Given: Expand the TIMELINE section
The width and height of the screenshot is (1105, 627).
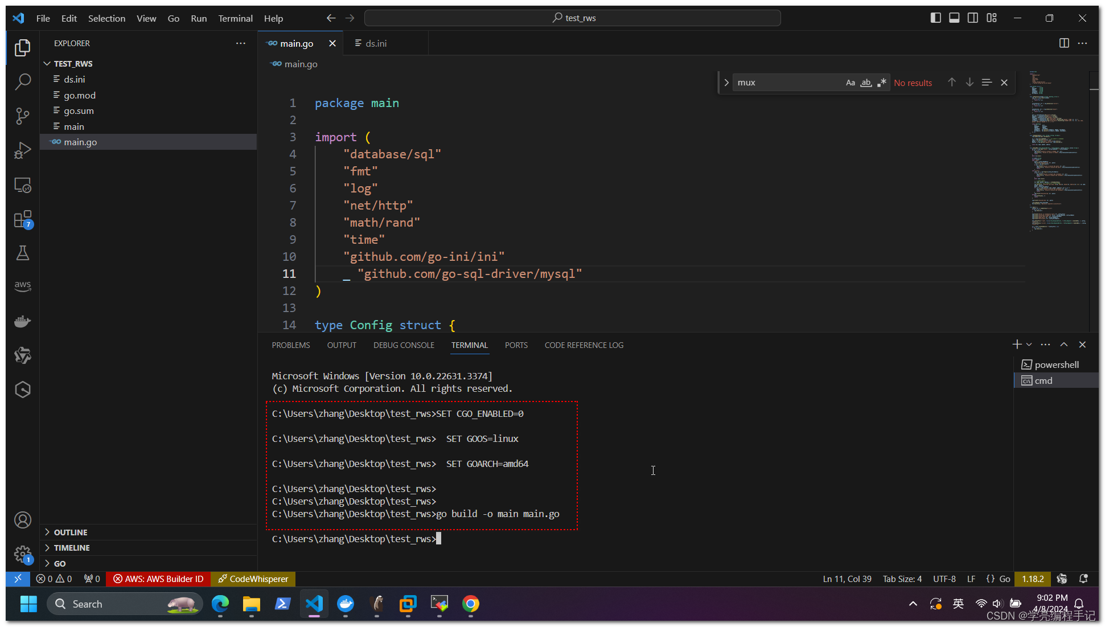Looking at the screenshot, I should (x=72, y=547).
